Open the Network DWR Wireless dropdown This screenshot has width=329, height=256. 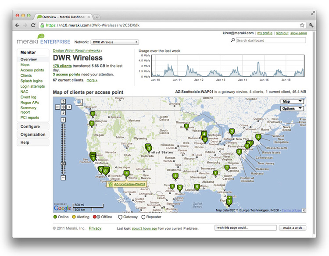[x=115, y=42]
